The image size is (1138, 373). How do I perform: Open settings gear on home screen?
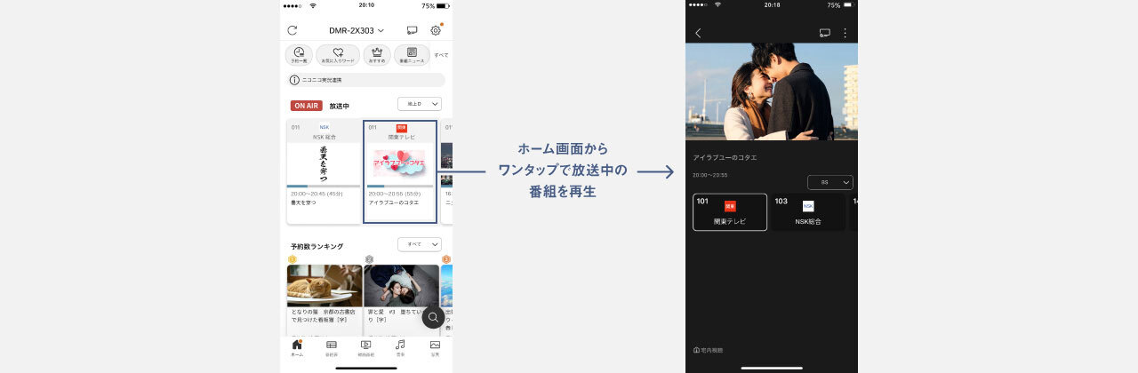[x=436, y=30]
